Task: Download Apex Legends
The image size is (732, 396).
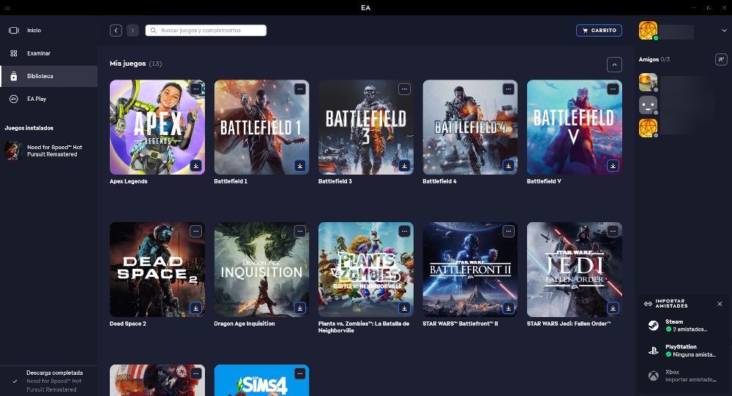Action: tap(195, 165)
